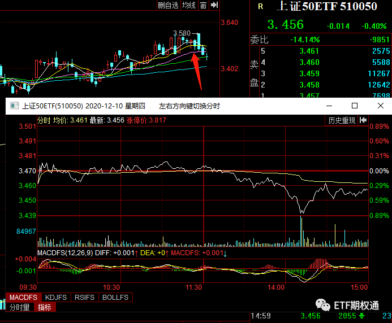The width and height of the screenshot is (392, 323).
Task: Click the 删自选 button in the top toolbar
Action: pyautogui.click(x=168, y=5)
